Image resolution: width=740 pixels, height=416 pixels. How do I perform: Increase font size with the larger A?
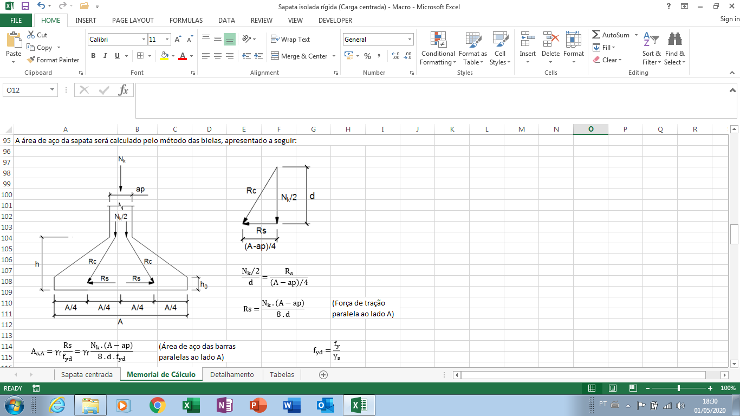point(178,40)
